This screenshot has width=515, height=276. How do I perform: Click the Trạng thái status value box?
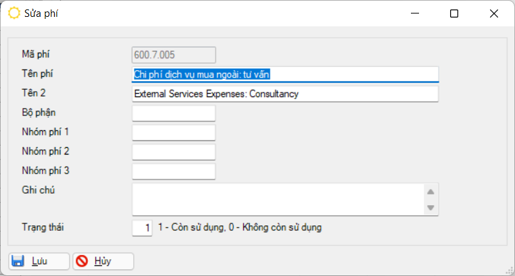point(143,228)
